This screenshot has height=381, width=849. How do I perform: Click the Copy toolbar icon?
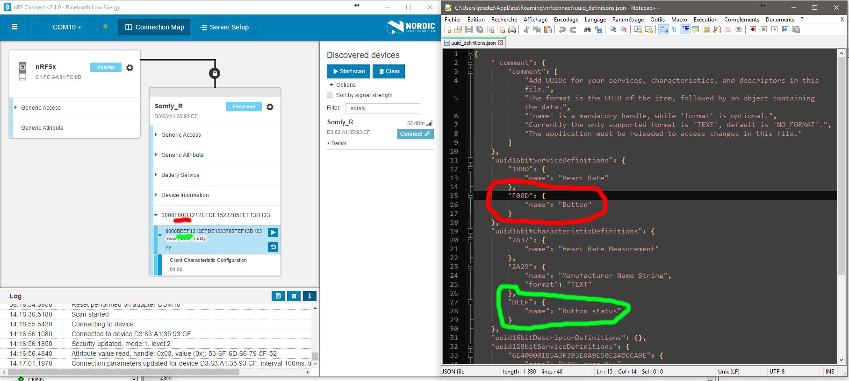pos(537,29)
